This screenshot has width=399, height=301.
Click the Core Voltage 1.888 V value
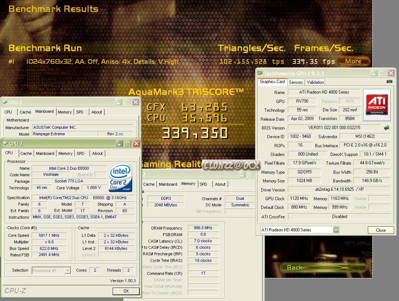pos(94,188)
